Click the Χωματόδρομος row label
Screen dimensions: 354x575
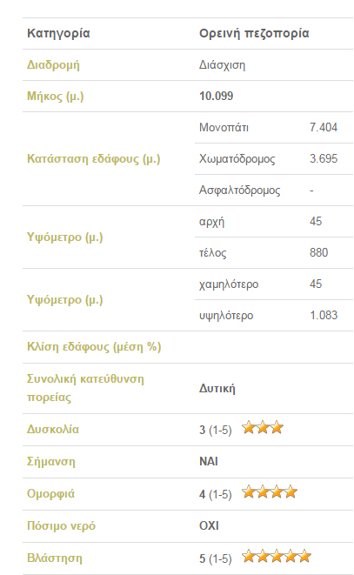tap(237, 159)
